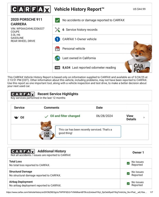Click No structural damage reported to CARFAX text
Image resolution: width=159 pixels, height=197 pixels.
(x=35, y=175)
